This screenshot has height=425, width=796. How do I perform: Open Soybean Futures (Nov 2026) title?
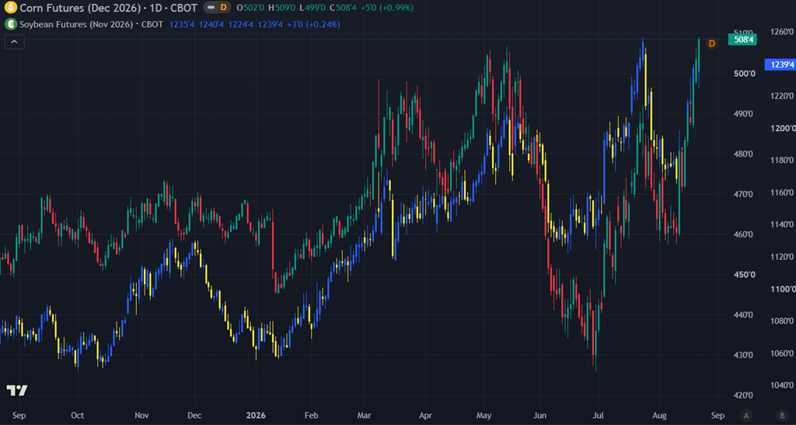point(77,24)
